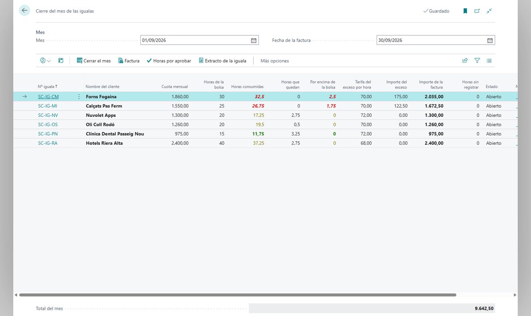Open calendar for Fecha de la factura
This screenshot has width=531, height=316.
coord(490,40)
